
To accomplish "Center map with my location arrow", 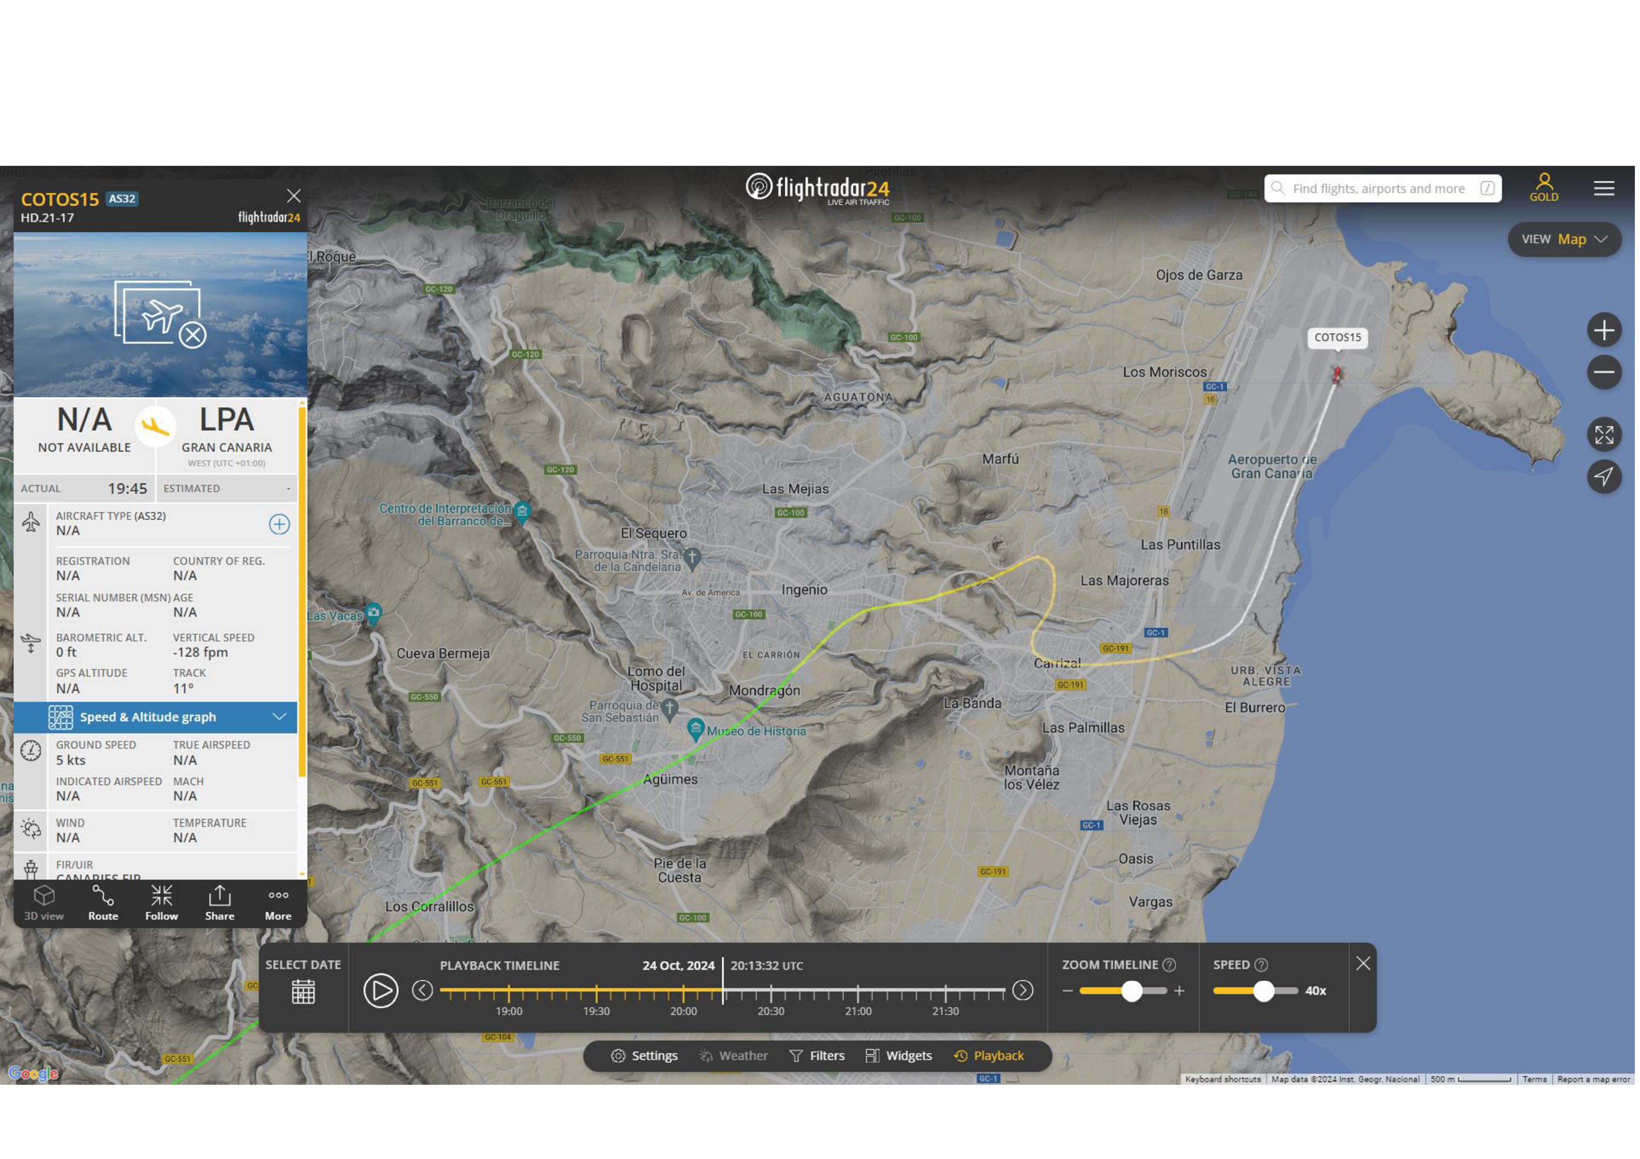I will click(x=1604, y=477).
